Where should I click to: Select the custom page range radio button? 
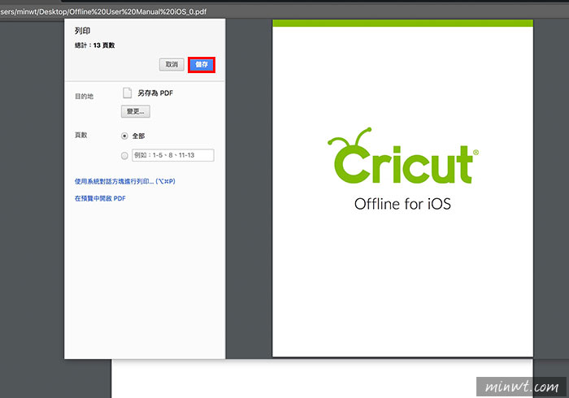click(124, 155)
